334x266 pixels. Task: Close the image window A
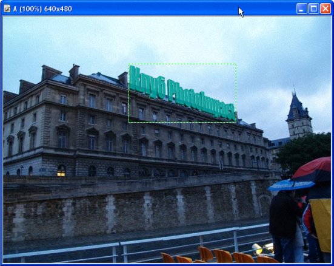click(326, 9)
